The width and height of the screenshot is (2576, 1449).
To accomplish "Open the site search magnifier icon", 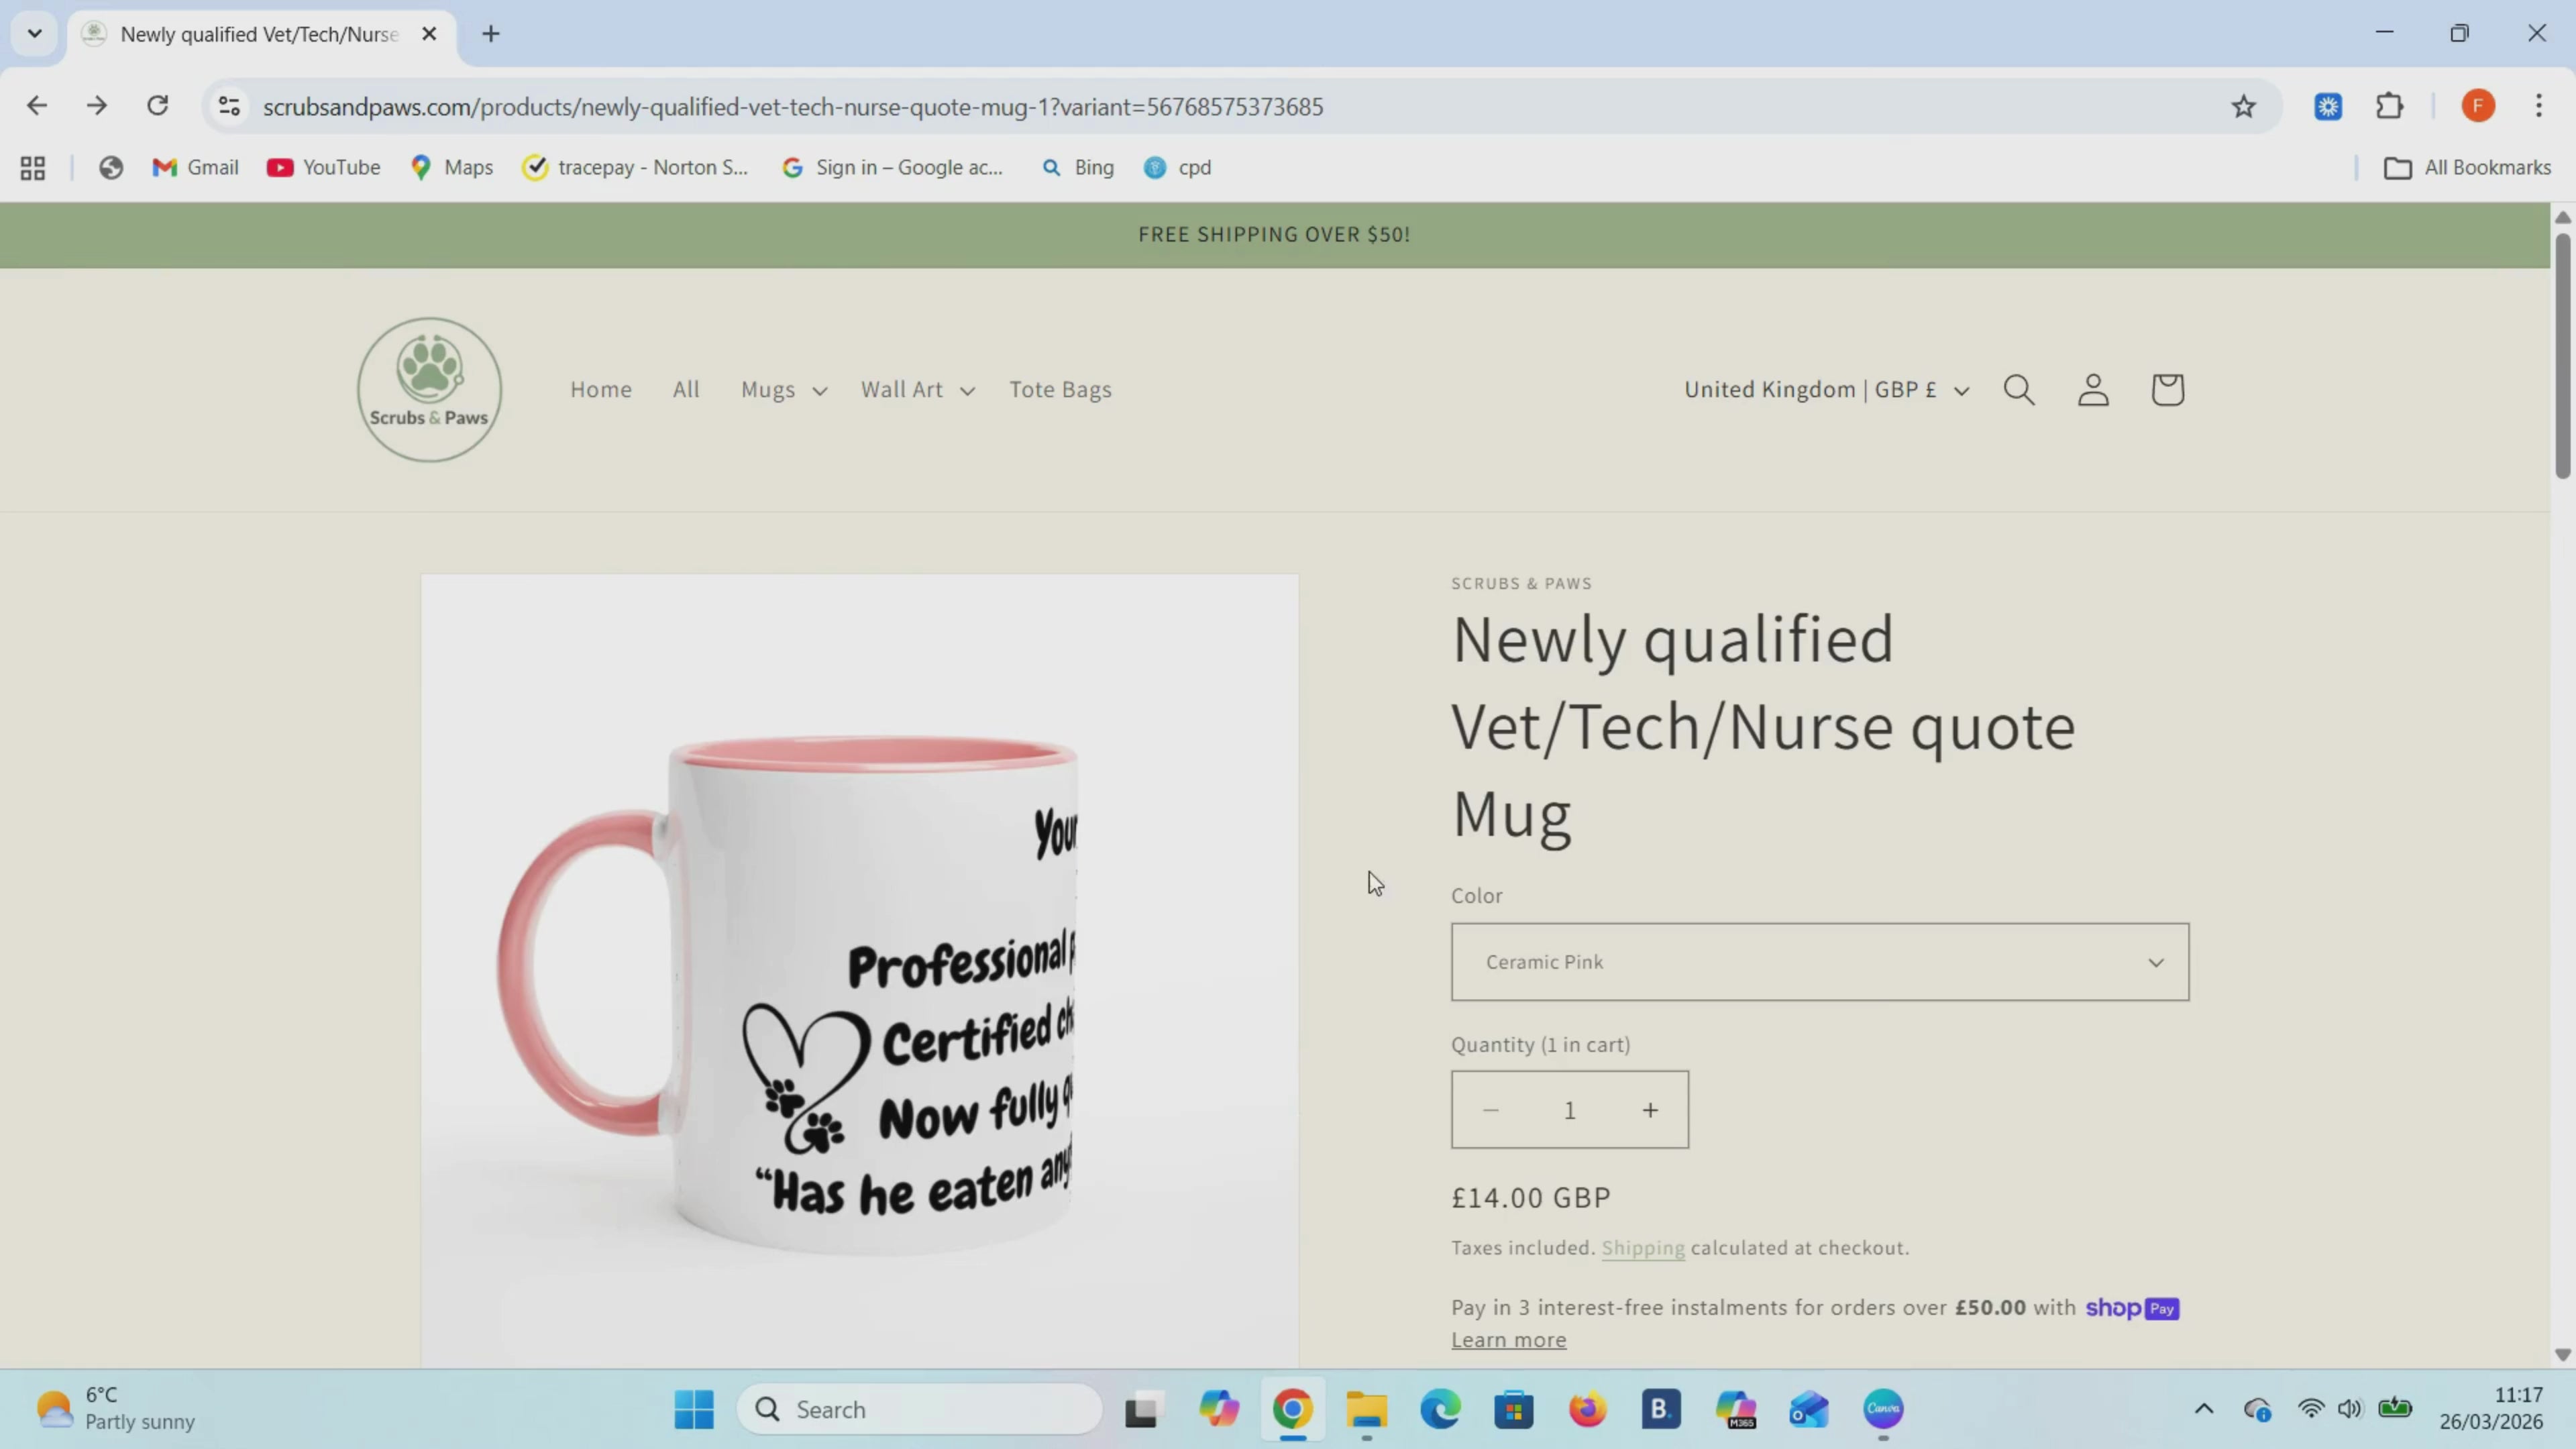I will [2019, 390].
